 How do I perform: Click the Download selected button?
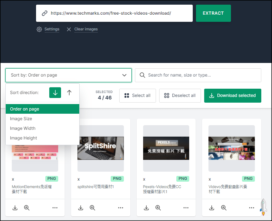pyautogui.click(x=232, y=95)
